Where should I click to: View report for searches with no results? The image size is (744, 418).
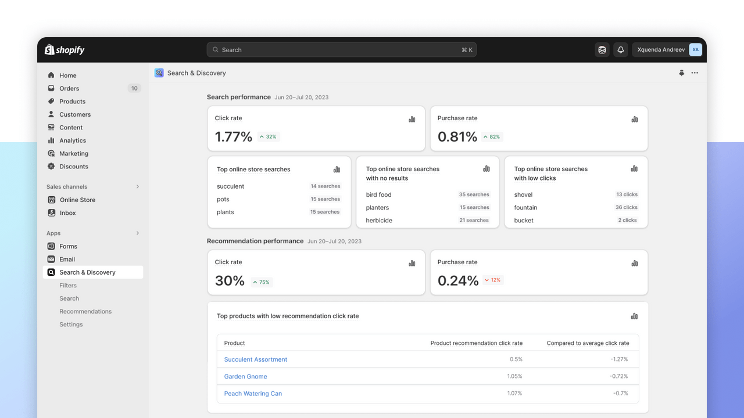coord(487,169)
